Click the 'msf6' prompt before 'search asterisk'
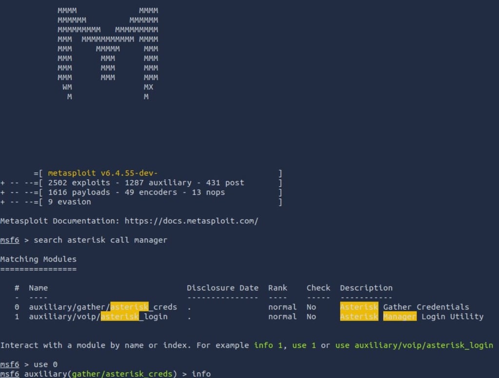The width and height of the screenshot is (499, 378). [x=10, y=240]
